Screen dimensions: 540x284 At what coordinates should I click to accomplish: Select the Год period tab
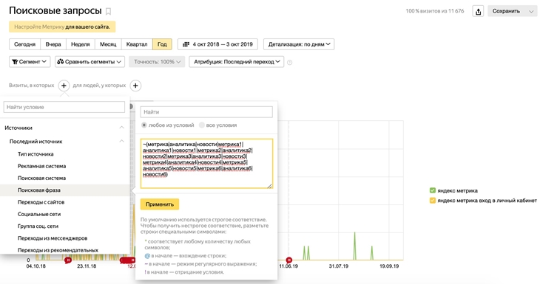(162, 44)
